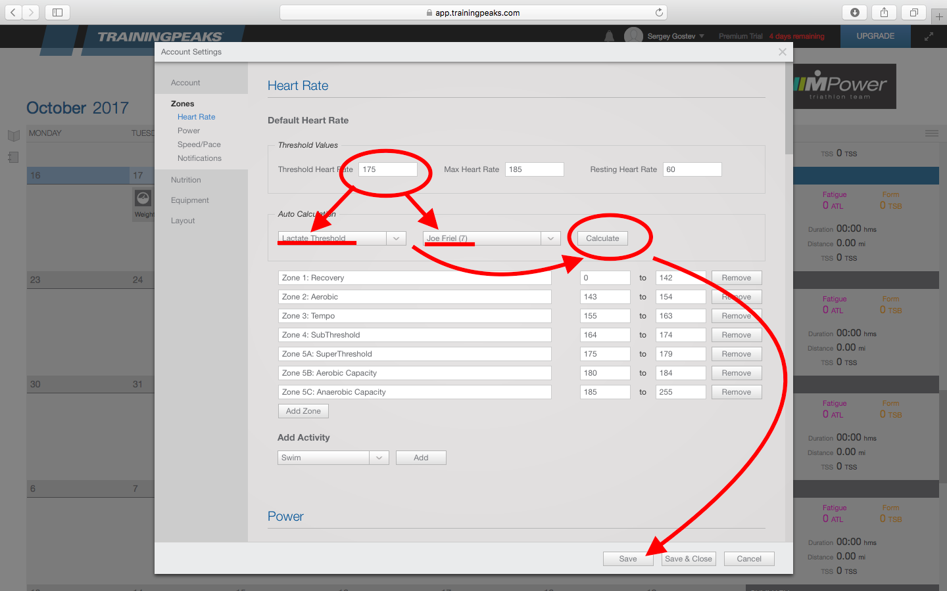Click the Threshold Heart Rate field

(x=388, y=169)
